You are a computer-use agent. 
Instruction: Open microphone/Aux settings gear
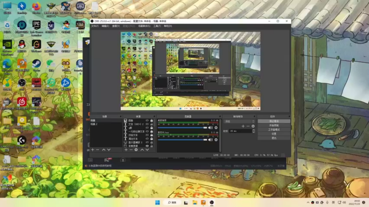[216, 140]
